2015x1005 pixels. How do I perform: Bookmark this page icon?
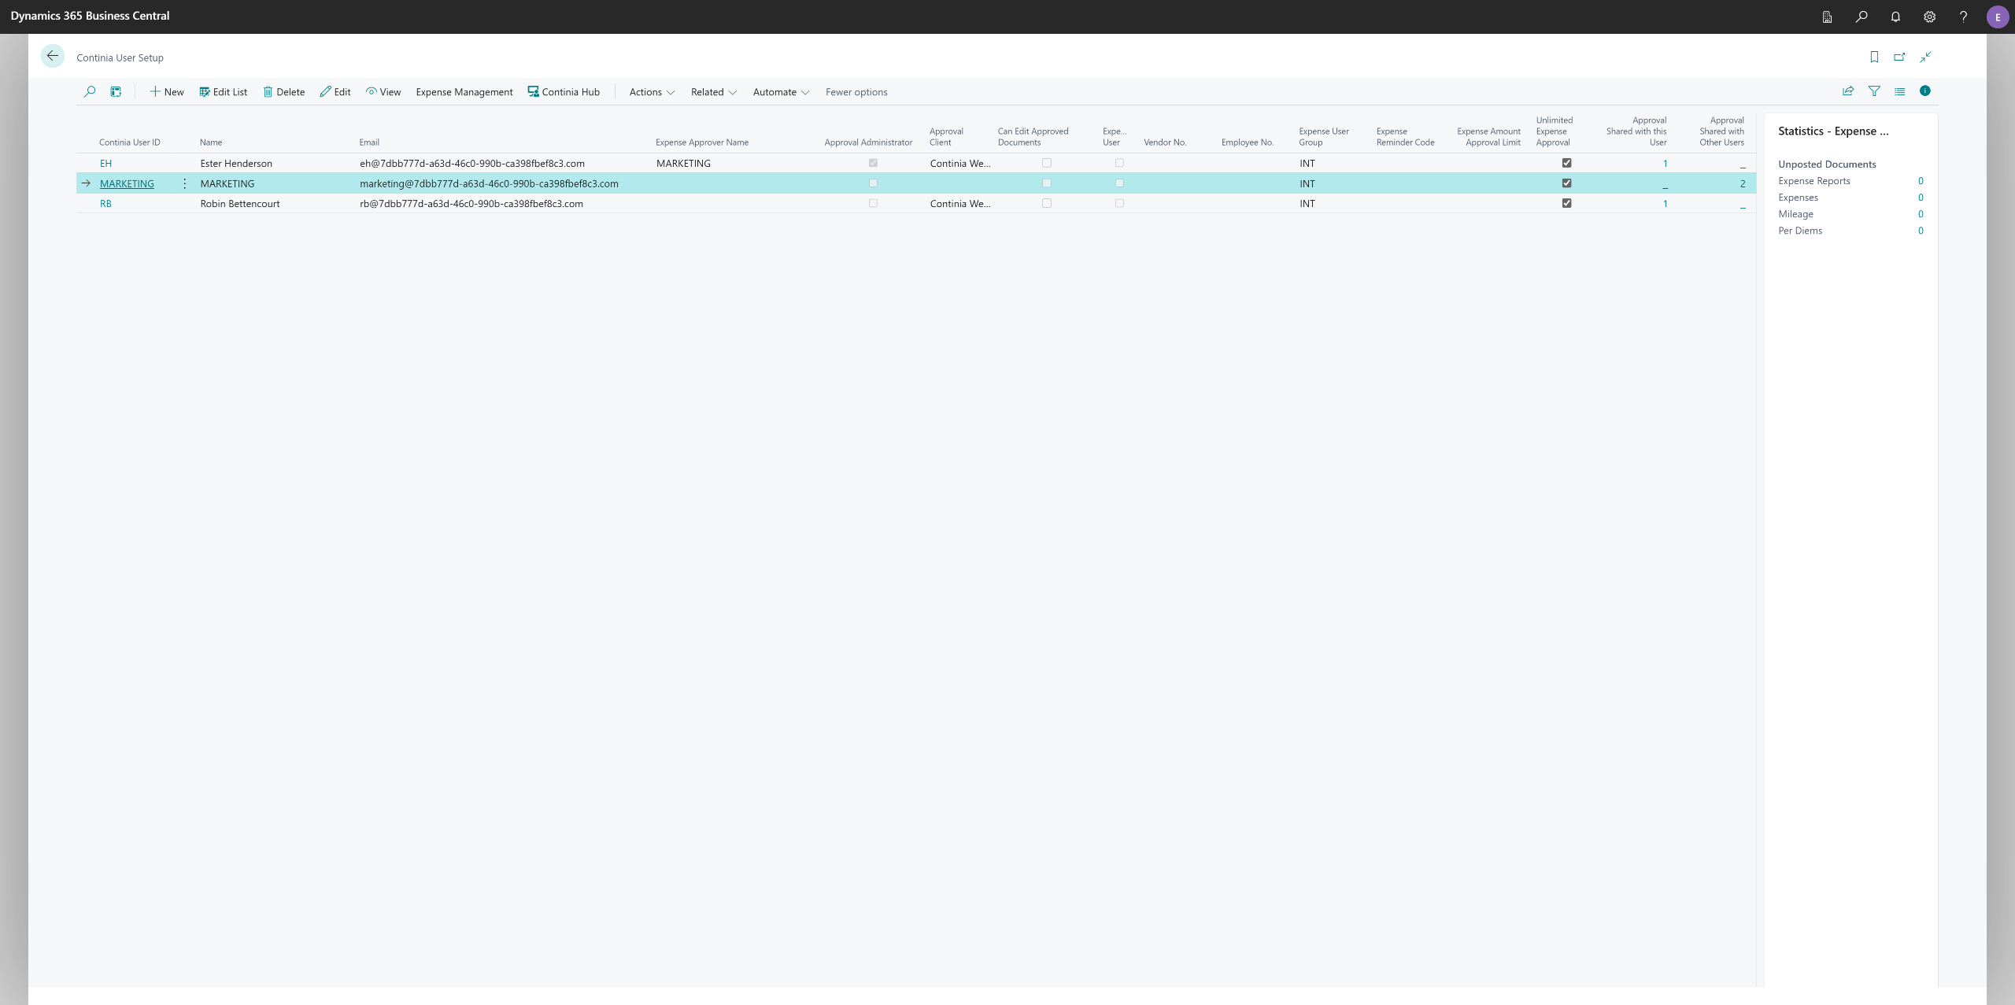1874,57
